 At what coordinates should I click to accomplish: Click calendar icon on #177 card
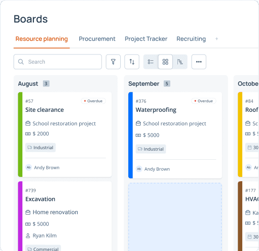point(249,237)
